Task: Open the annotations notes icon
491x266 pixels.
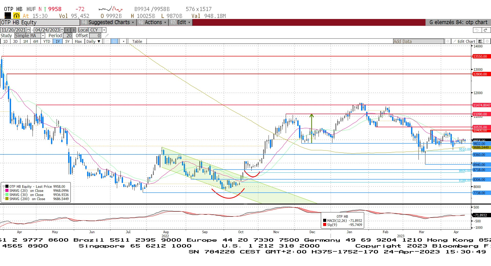Action: pyautogui.click(x=480, y=41)
